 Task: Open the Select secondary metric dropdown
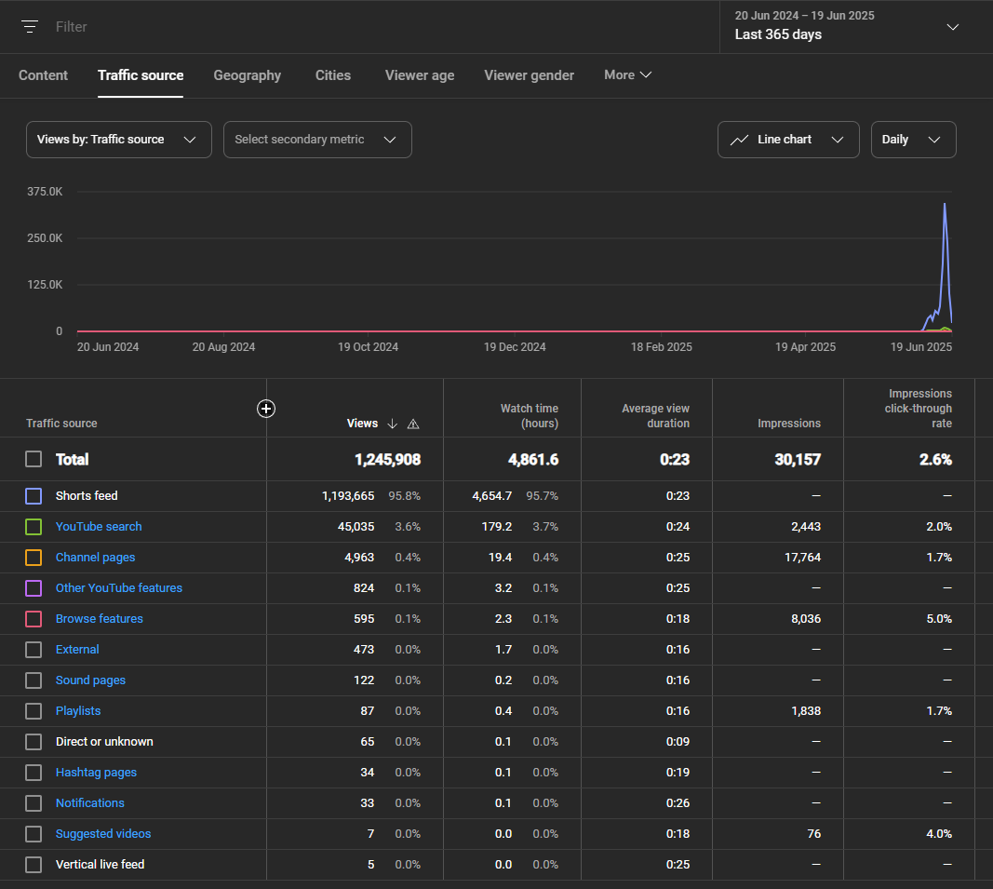click(x=317, y=140)
